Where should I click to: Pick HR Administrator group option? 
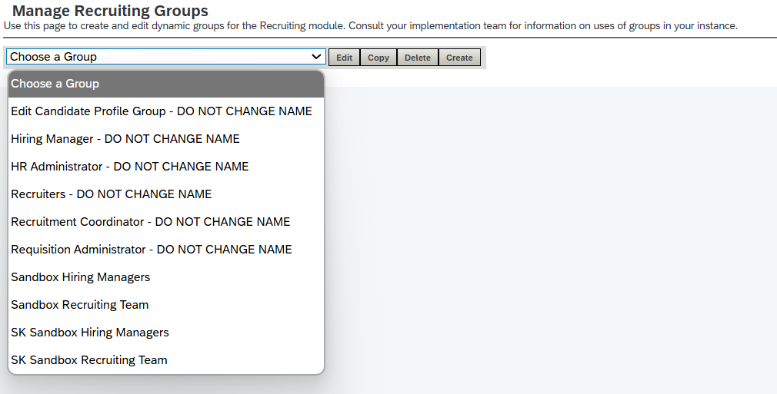[166, 167]
